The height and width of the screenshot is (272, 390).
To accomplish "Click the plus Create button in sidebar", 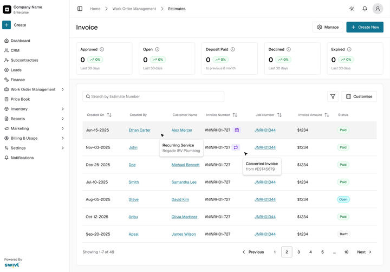I will [6, 25].
